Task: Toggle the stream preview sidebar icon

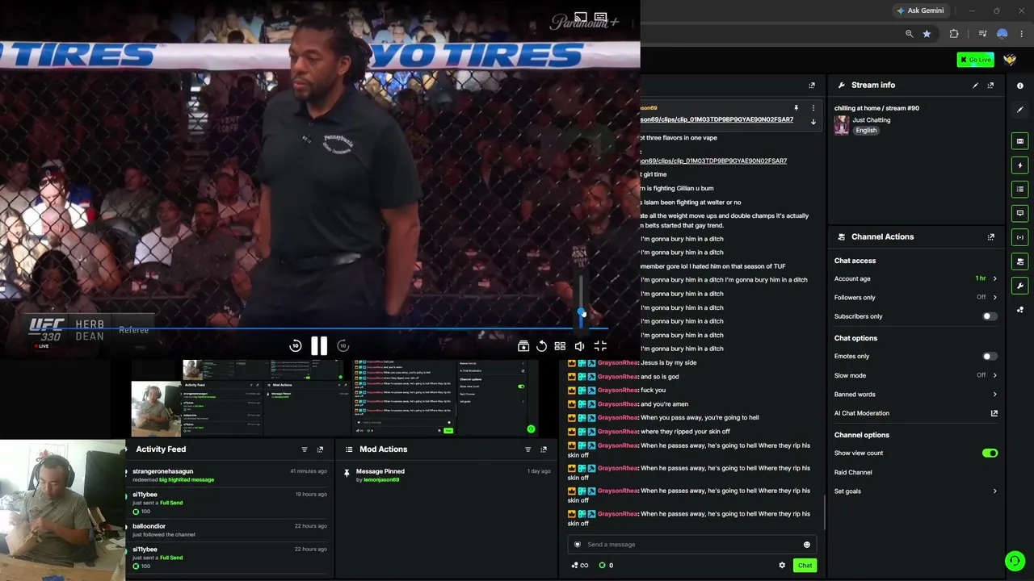Action: coord(1020,141)
